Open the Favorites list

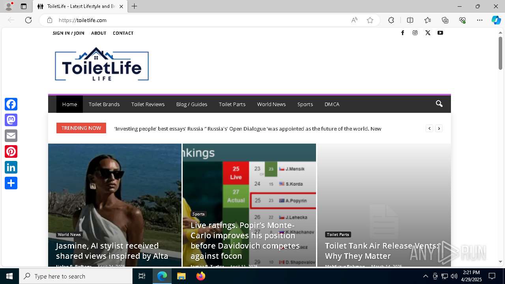coord(428,20)
